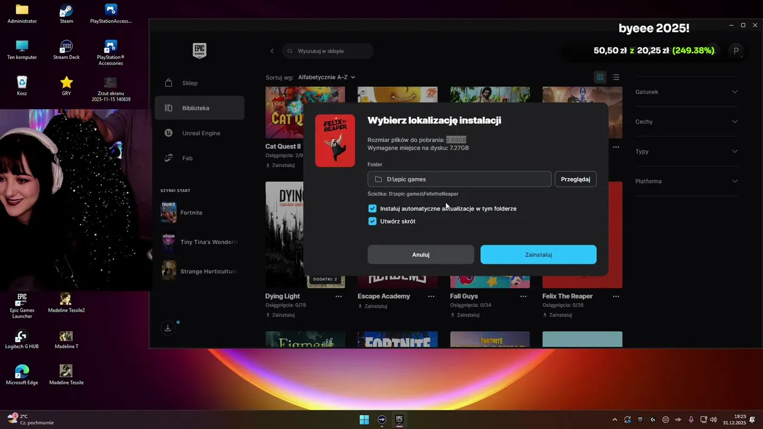The image size is (763, 429).
Task: Open Microsoft Edge desktop shortcut
Action: 22,375
